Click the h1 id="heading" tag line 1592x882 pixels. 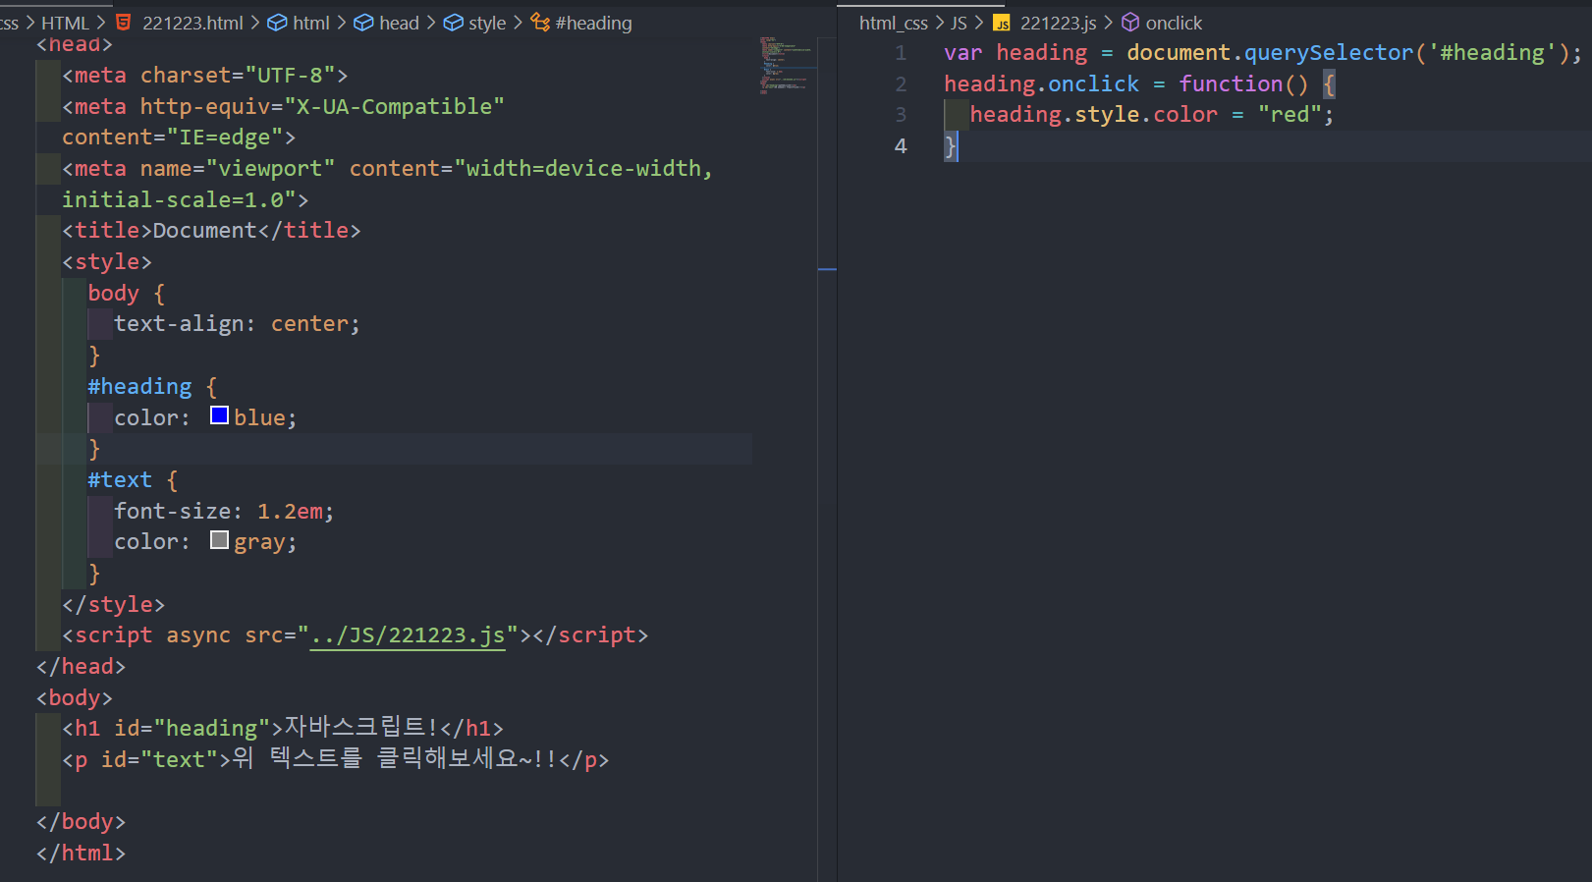[283, 728]
